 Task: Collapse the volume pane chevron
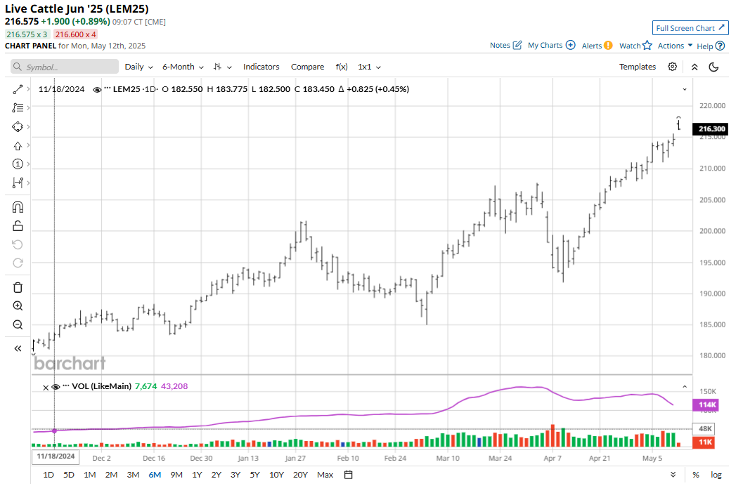(685, 387)
